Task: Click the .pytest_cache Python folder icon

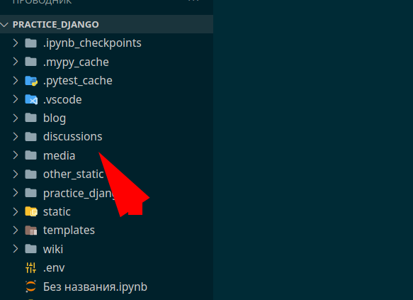Action: tap(31, 81)
